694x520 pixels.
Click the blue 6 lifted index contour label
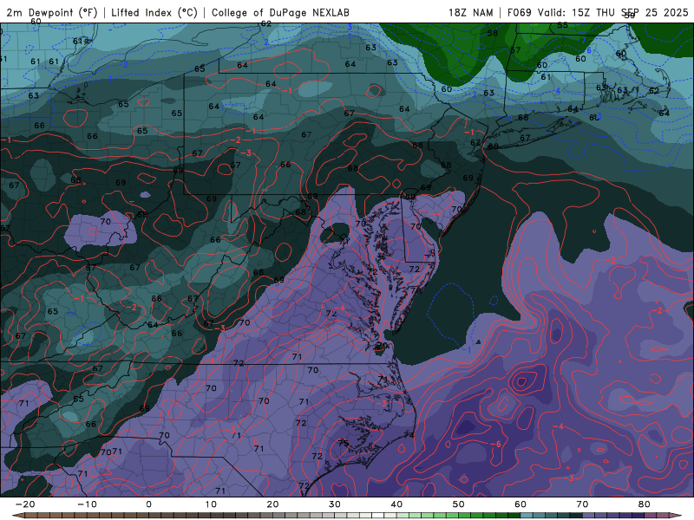click(589, 50)
